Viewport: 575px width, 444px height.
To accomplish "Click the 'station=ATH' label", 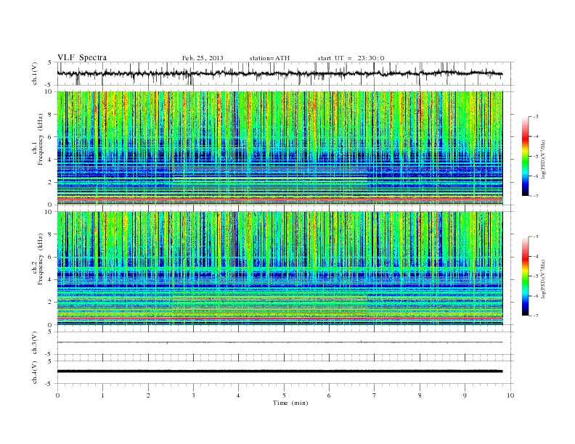I will coord(269,58).
